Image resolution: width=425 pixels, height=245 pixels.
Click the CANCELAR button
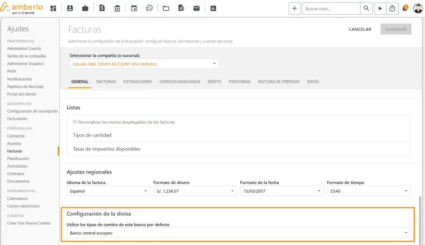(x=360, y=29)
